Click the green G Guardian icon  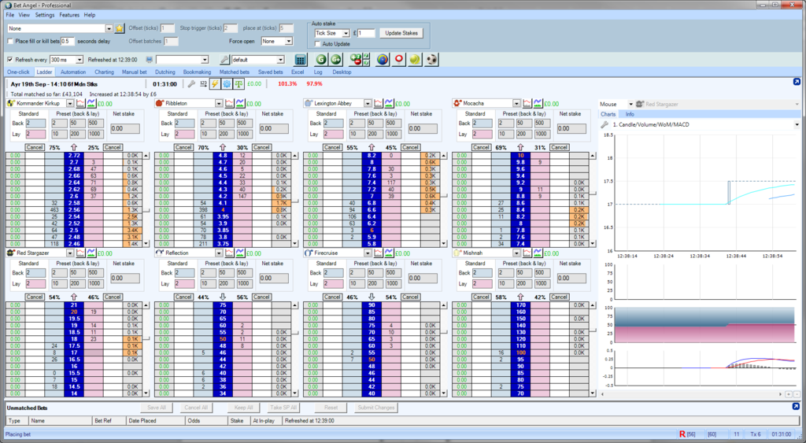pyautogui.click(x=321, y=60)
